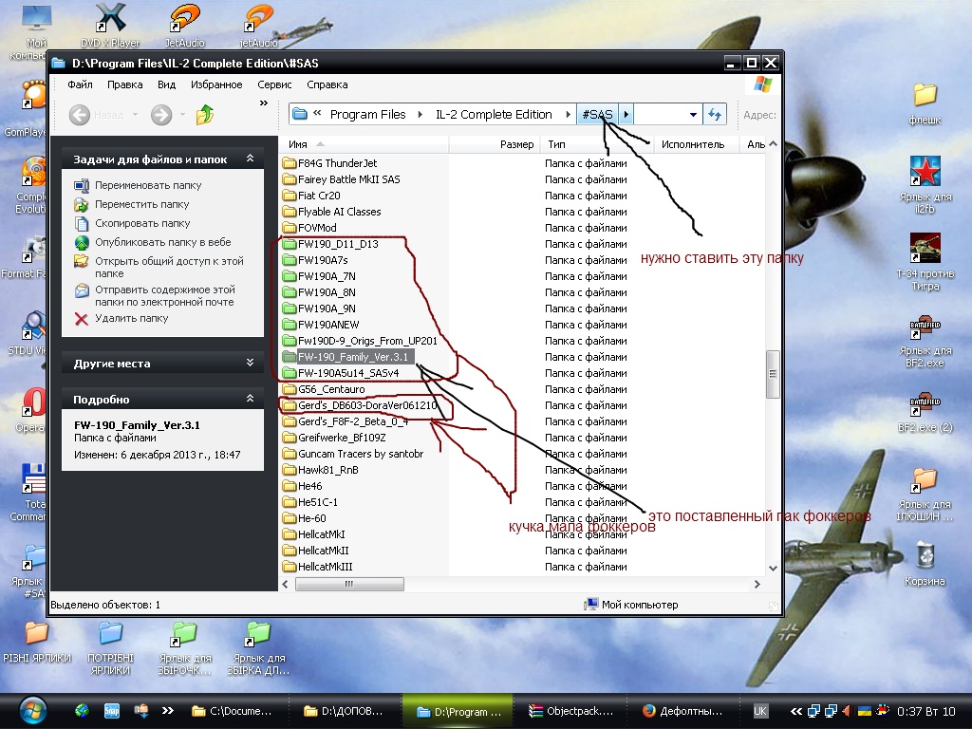The width and height of the screenshot is (972, 729).
Task: Click the vertical scrollbar thumb
Action: point(773,374)
